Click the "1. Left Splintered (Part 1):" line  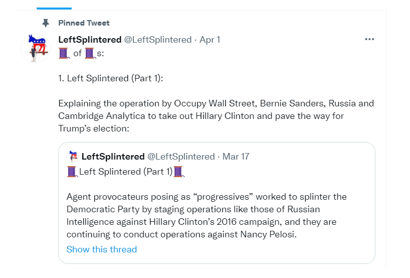111,78
